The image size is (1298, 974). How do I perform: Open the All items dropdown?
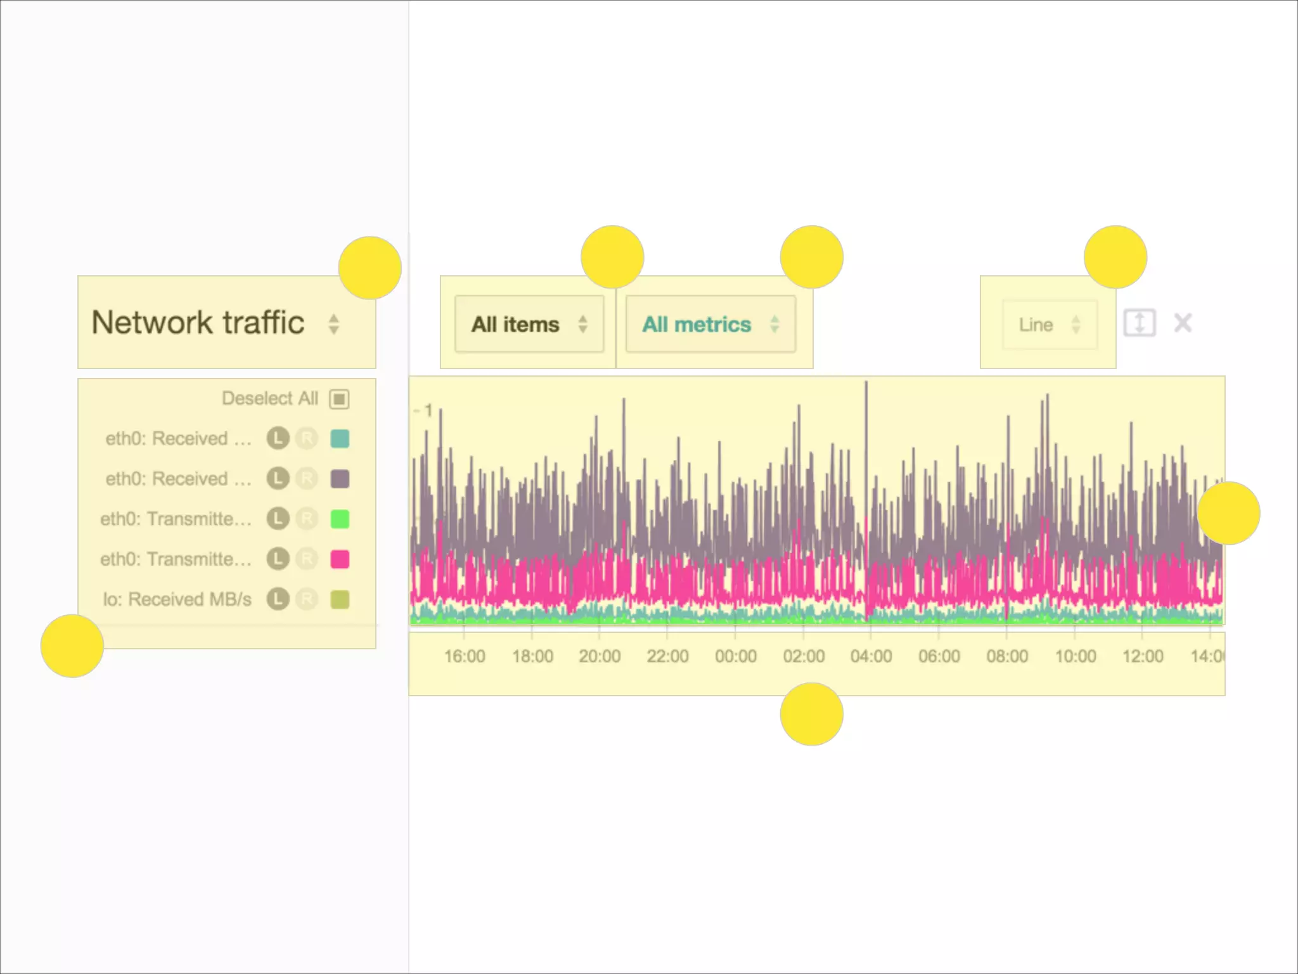tap(529, 325)
